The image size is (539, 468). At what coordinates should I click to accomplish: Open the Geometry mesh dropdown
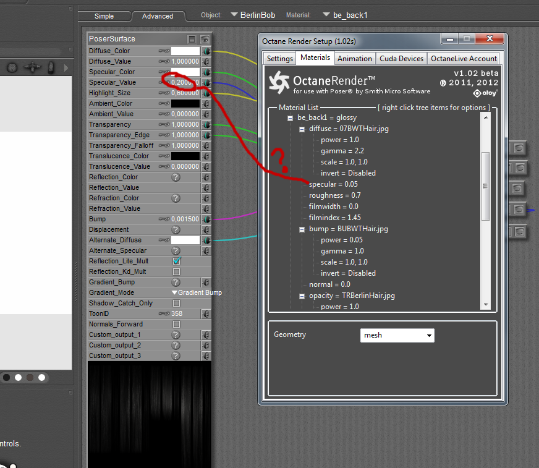[397, 335]
